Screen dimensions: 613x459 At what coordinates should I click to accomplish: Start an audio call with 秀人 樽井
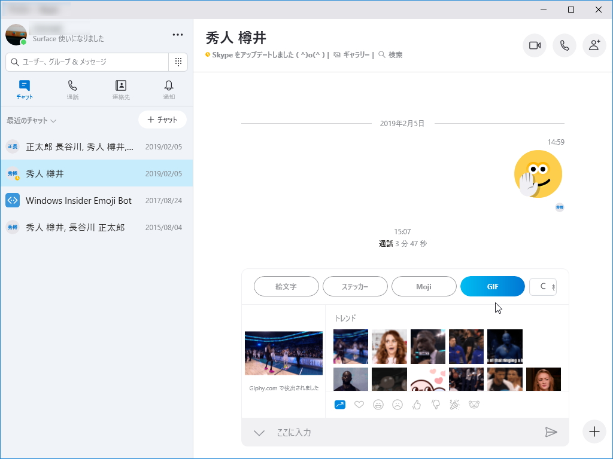coord(564,45)
